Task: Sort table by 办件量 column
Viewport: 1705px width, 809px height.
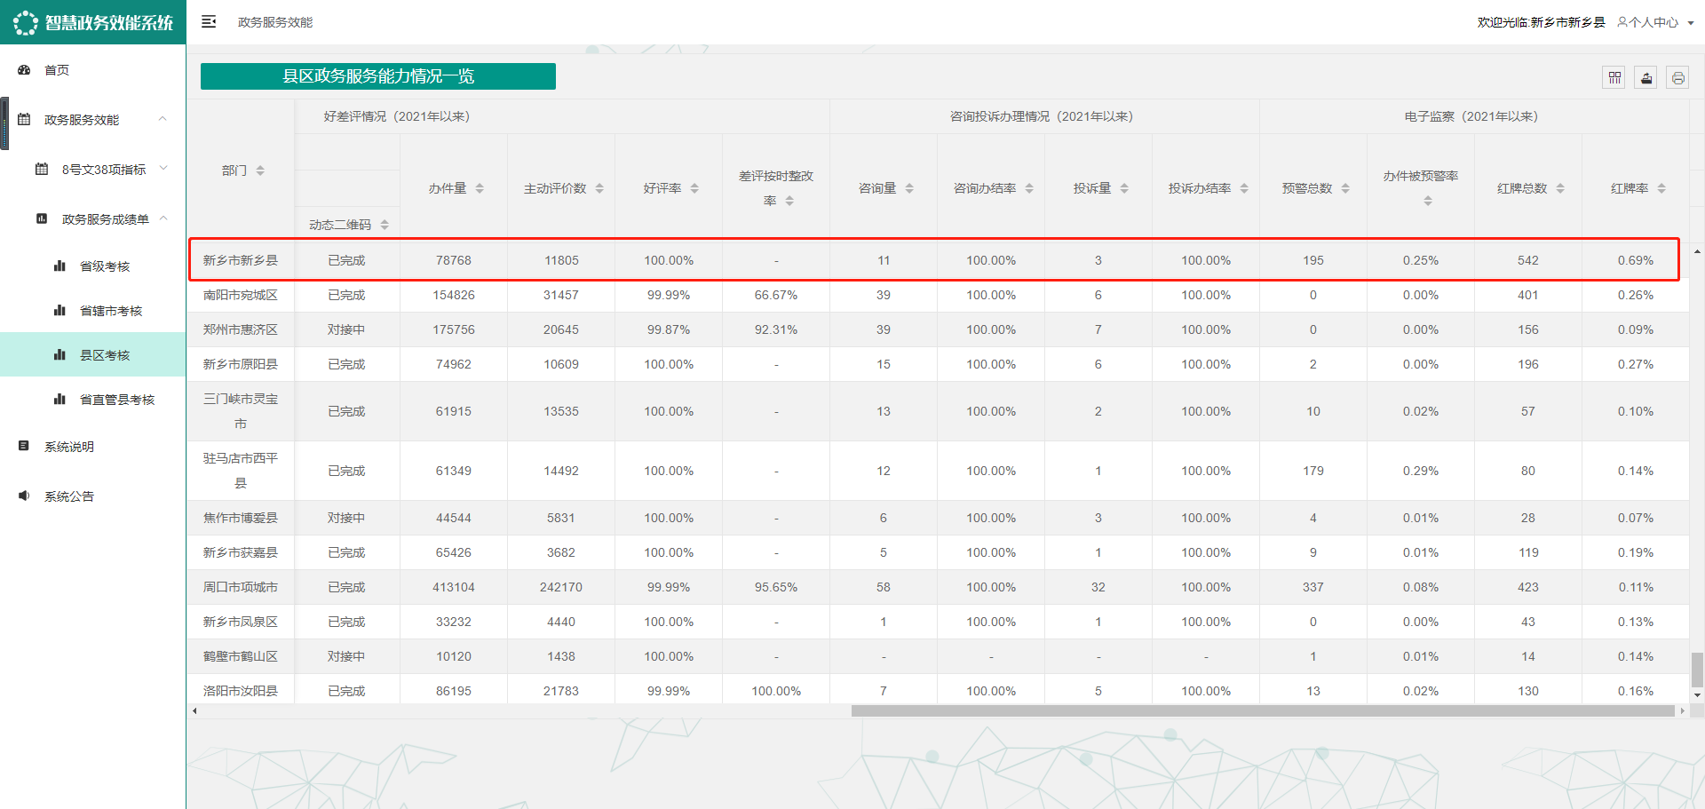Action: (480, 188)
